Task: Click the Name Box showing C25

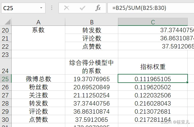Action: point(23,8)
